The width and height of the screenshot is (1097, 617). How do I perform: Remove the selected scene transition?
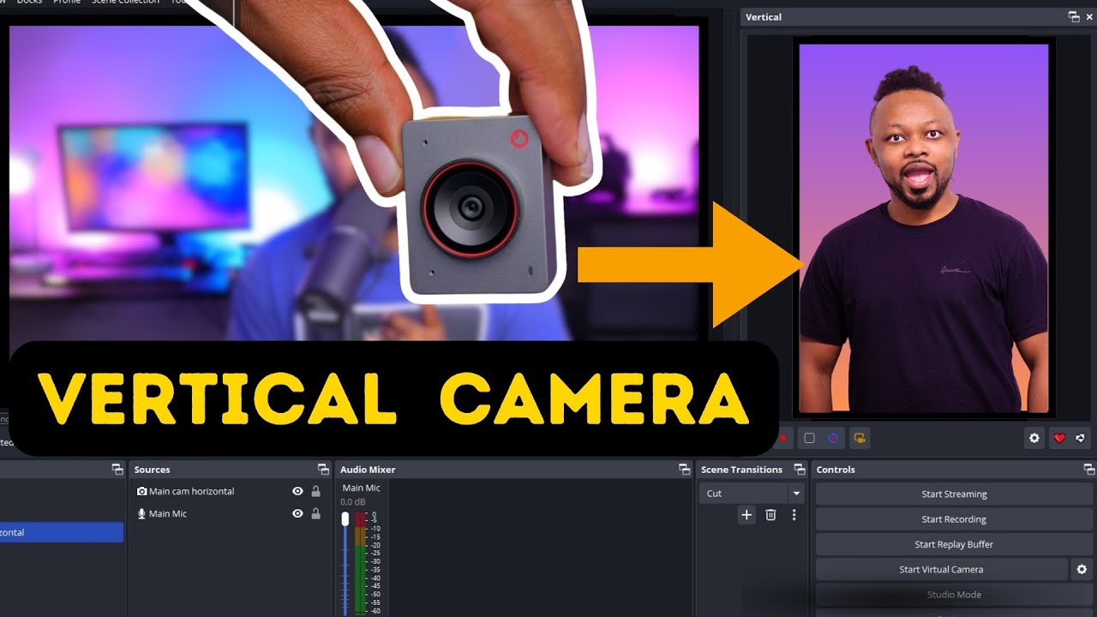click(x=770, y=515)
